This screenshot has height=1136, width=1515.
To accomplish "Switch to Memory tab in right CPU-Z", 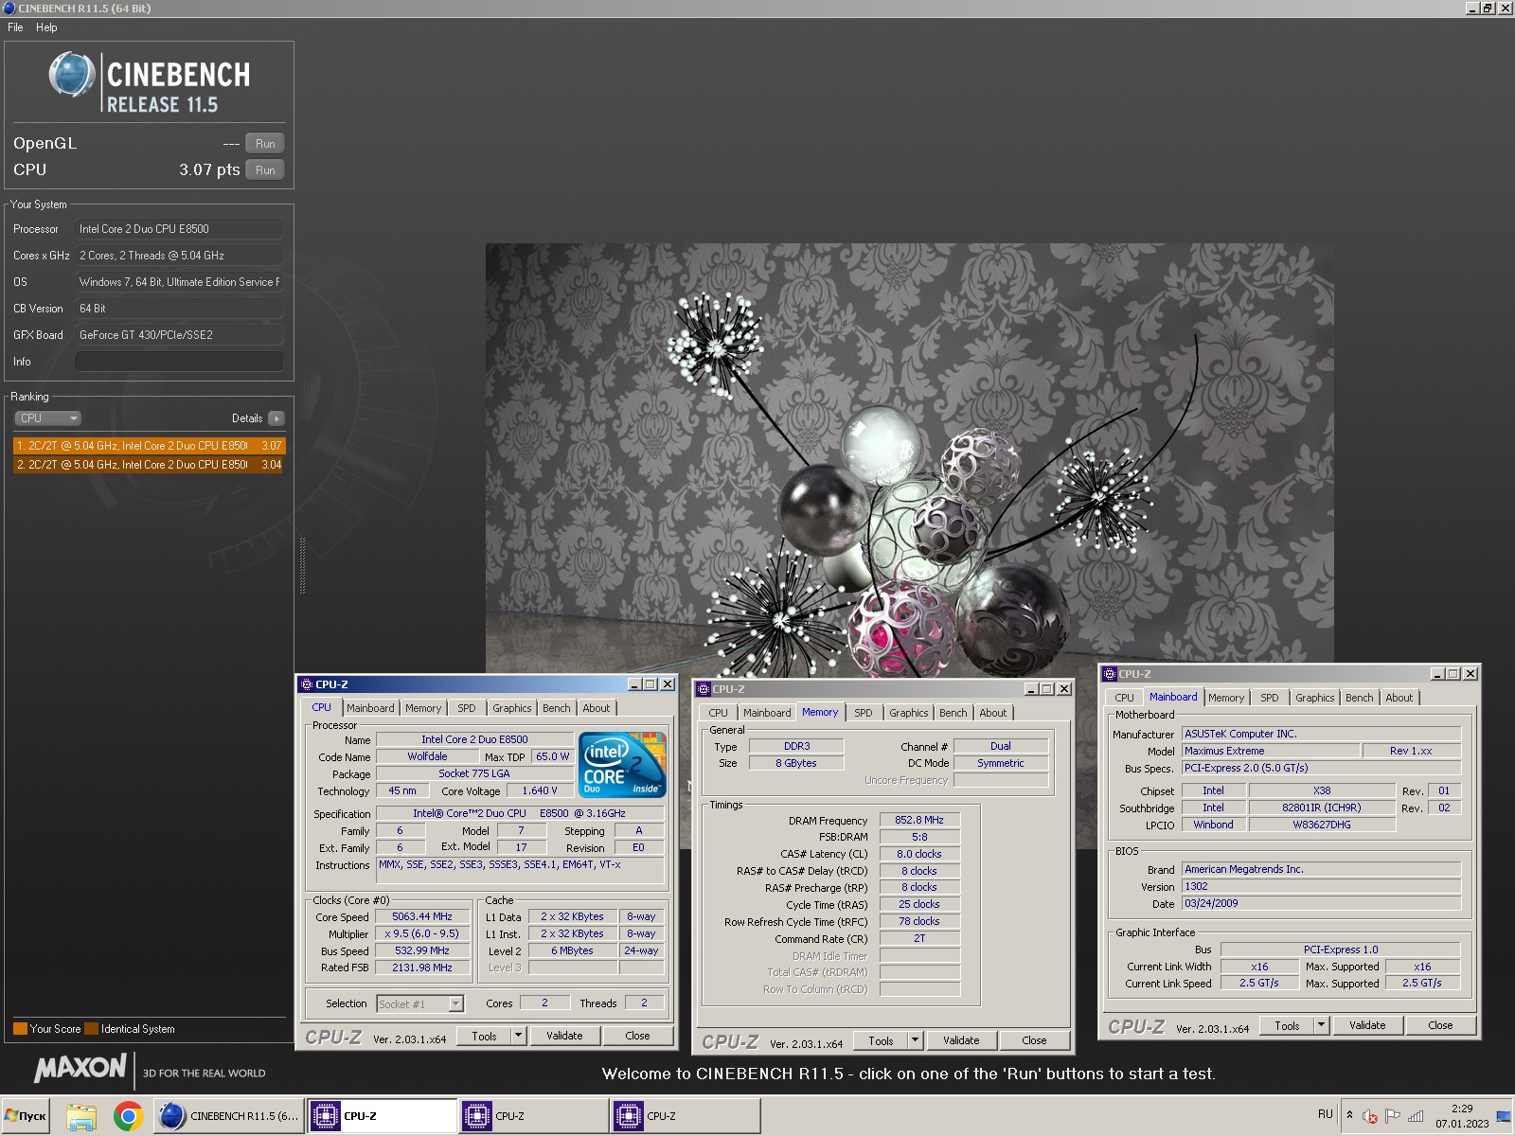I will (1226, 698).
